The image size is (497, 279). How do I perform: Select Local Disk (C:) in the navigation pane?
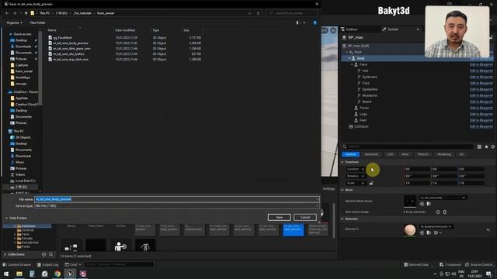(x=25, y=181)
